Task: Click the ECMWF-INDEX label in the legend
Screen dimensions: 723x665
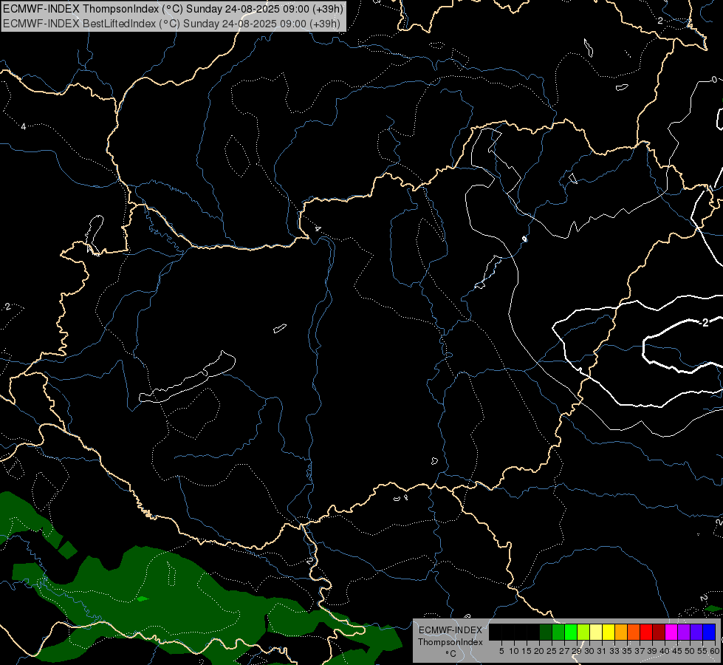Action: click(450, 630)
